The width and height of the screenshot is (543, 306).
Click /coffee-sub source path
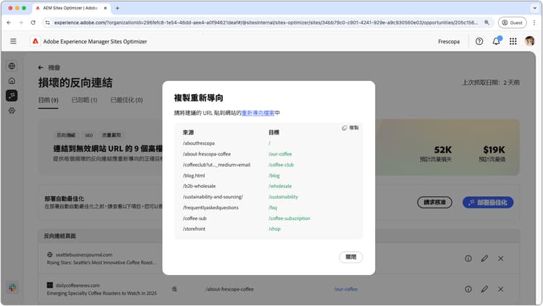(195, 218)
